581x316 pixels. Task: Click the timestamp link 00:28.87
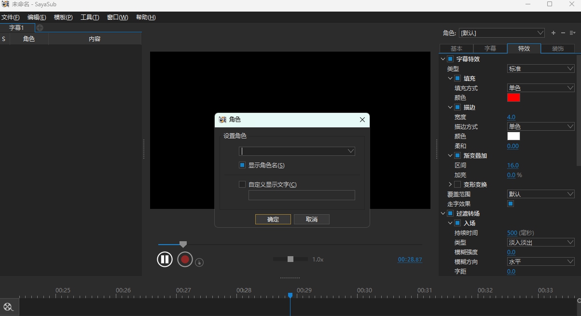point(411,260)
